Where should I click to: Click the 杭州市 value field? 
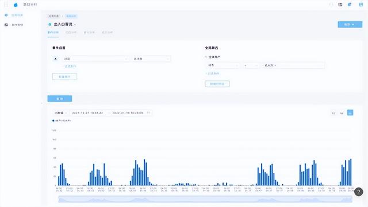[293, 65]
